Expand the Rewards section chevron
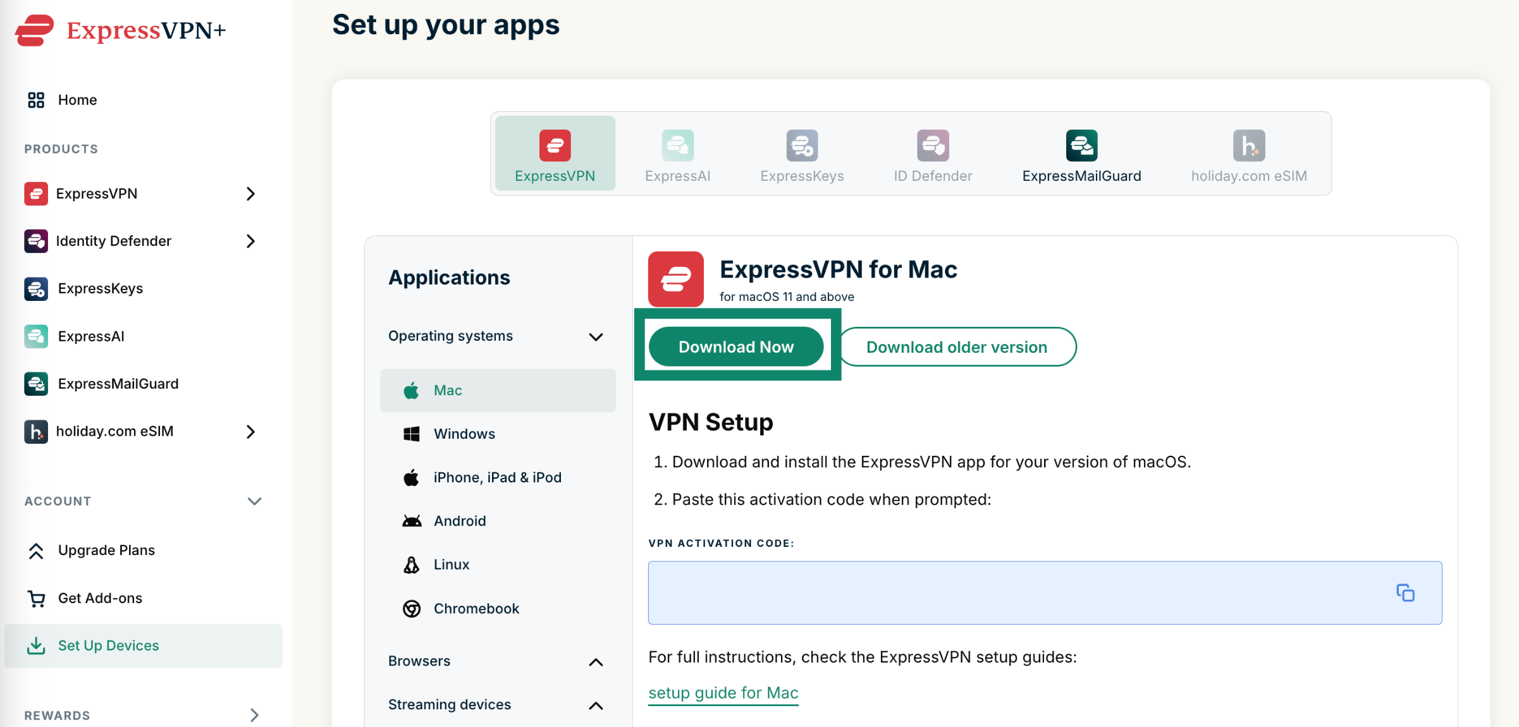 point(254,715)
